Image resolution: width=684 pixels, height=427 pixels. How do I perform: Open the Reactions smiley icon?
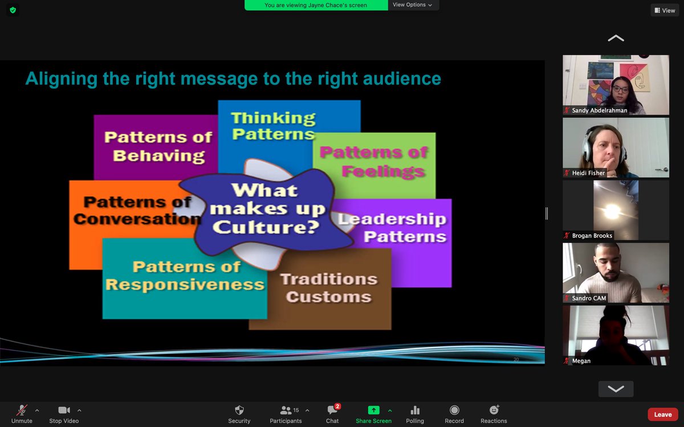point(494,410)
